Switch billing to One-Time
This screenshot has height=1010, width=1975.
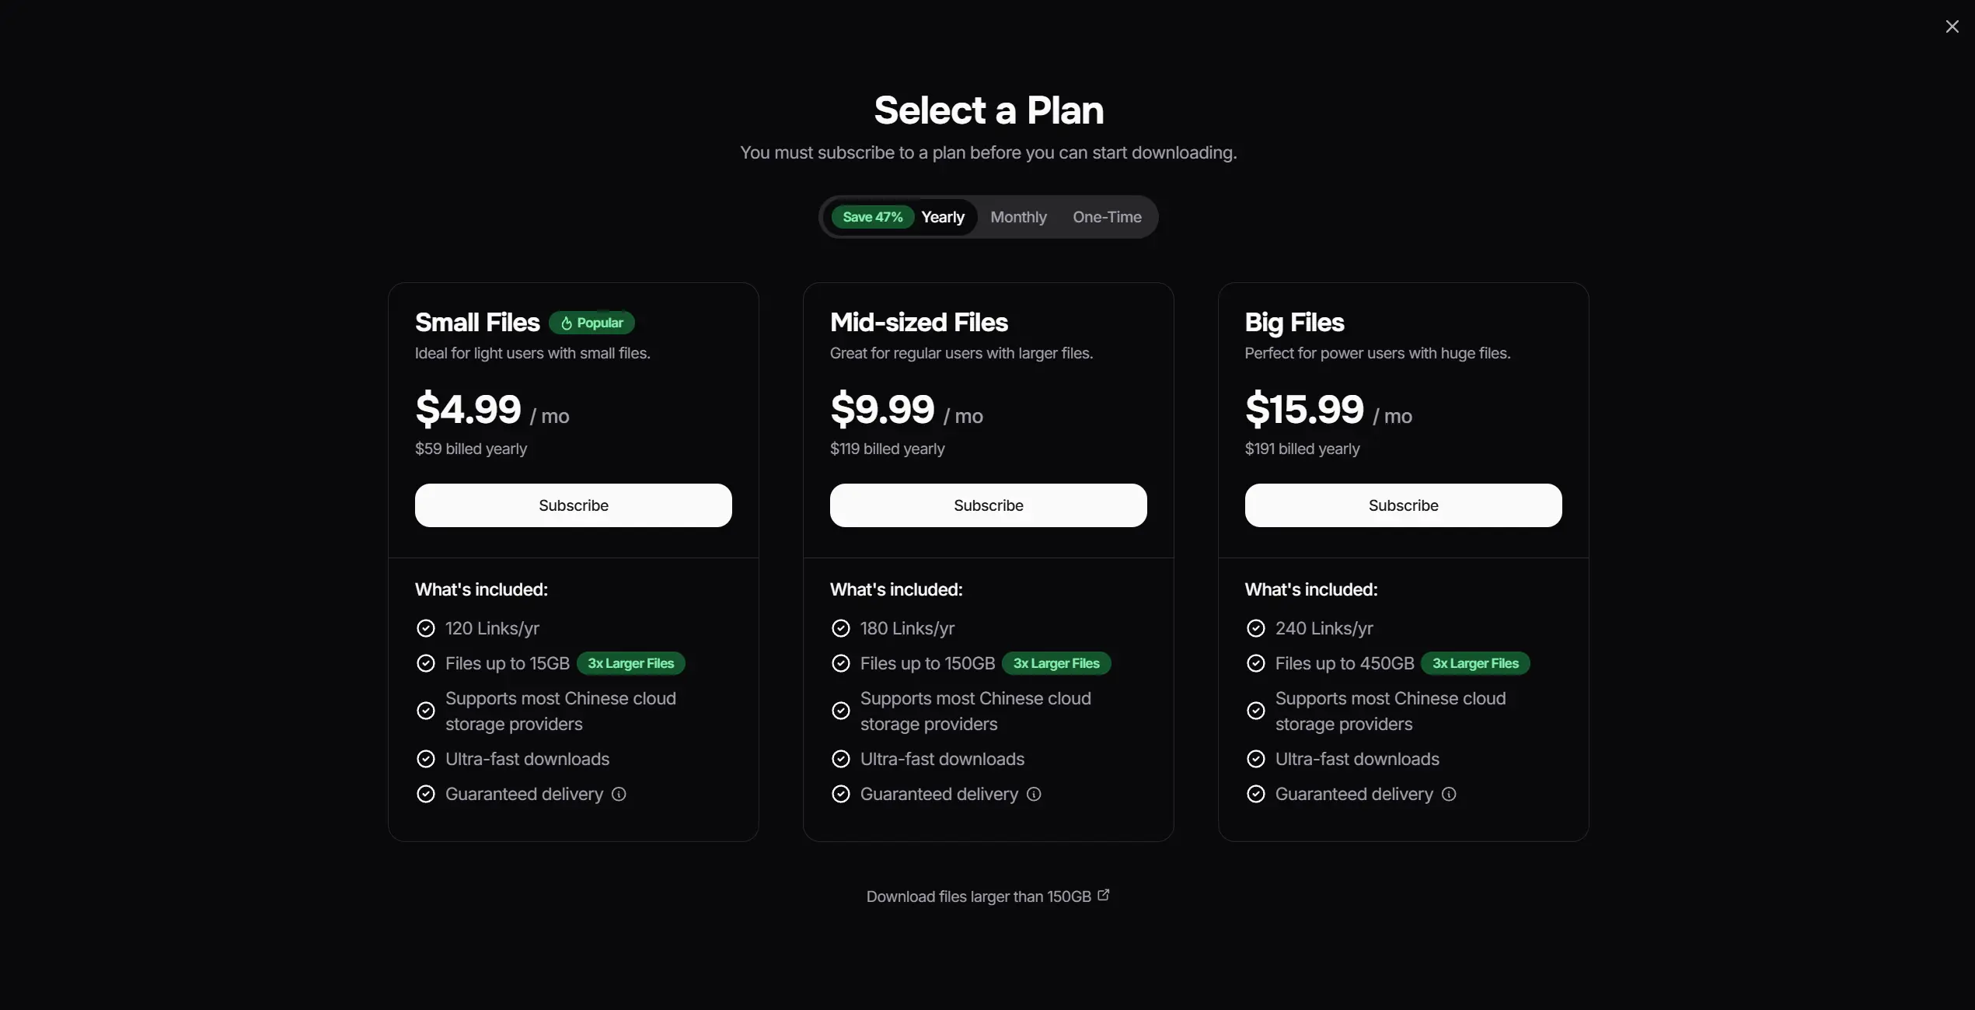[x=1107, y=217]
